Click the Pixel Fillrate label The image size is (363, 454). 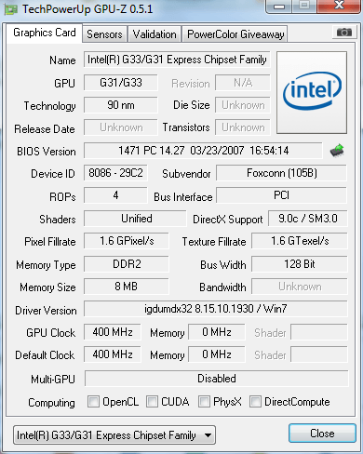(50, 242)
